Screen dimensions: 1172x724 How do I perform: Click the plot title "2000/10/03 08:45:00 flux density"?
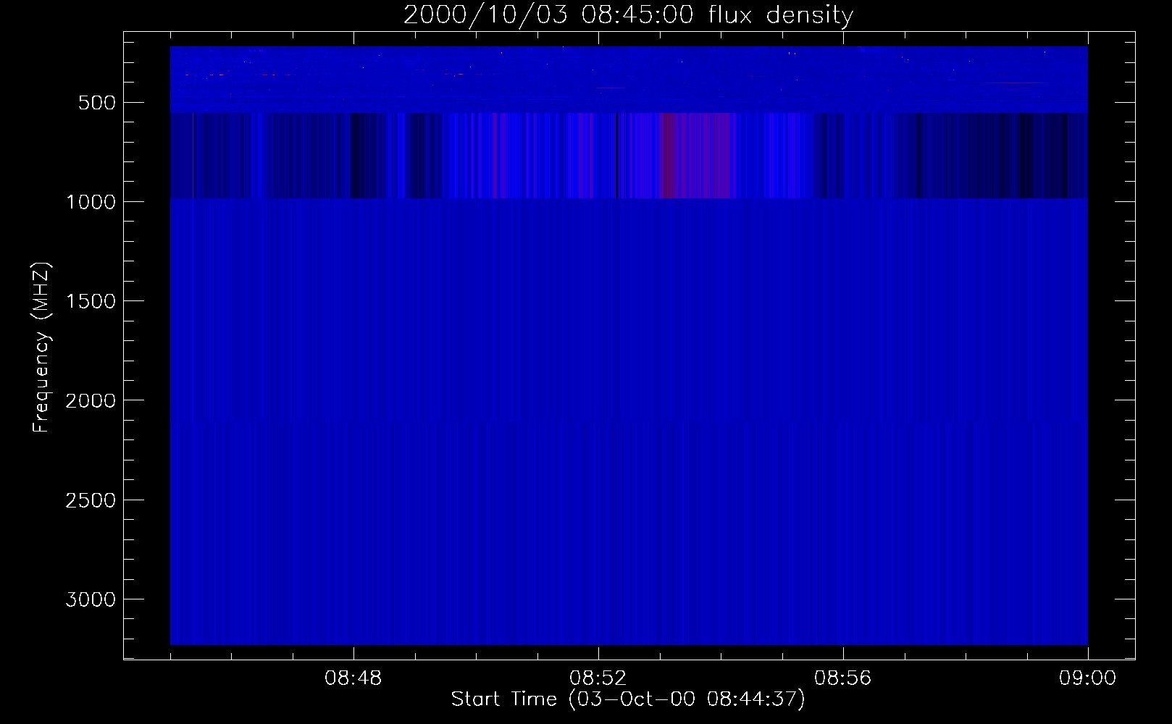(628, 14)
